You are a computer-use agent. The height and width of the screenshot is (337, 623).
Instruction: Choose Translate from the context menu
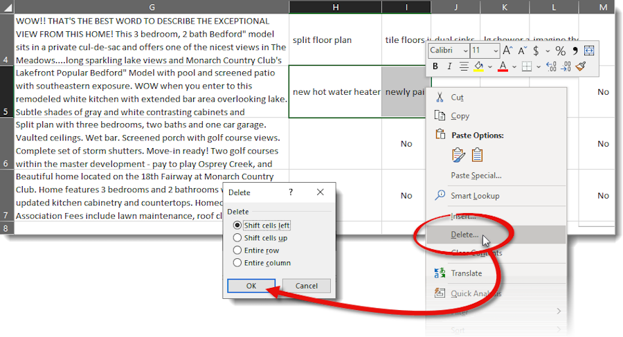coord(496,273)
